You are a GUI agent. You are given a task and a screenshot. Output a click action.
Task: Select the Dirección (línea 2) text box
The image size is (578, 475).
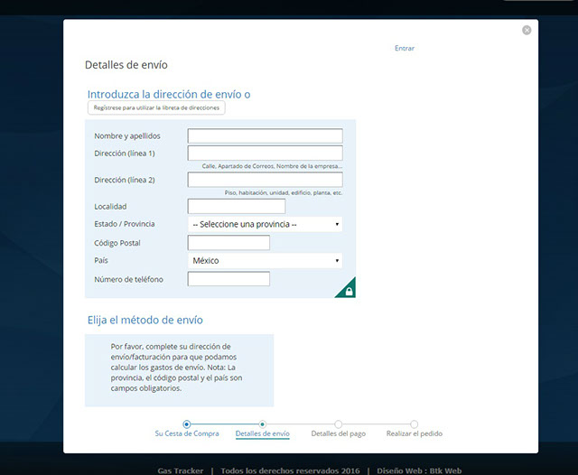(265, 180)
